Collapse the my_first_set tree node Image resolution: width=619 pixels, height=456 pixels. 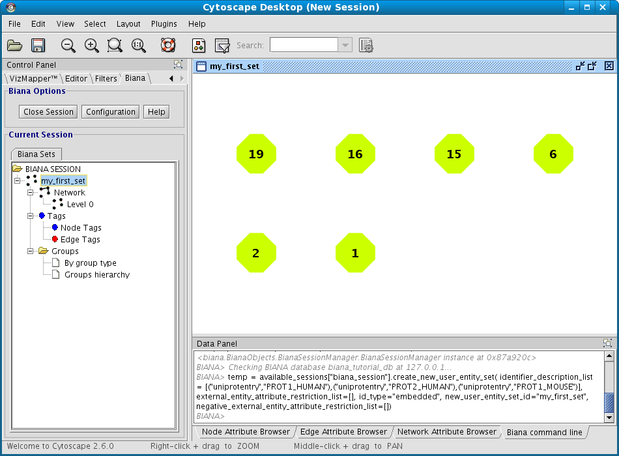(18, 181)
